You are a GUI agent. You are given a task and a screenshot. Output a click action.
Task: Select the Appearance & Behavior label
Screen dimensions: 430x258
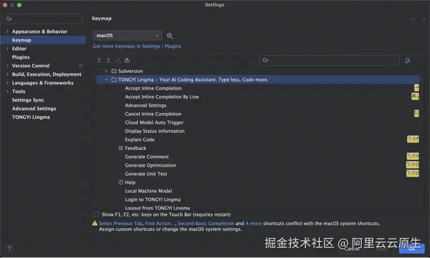coord(40,31)
